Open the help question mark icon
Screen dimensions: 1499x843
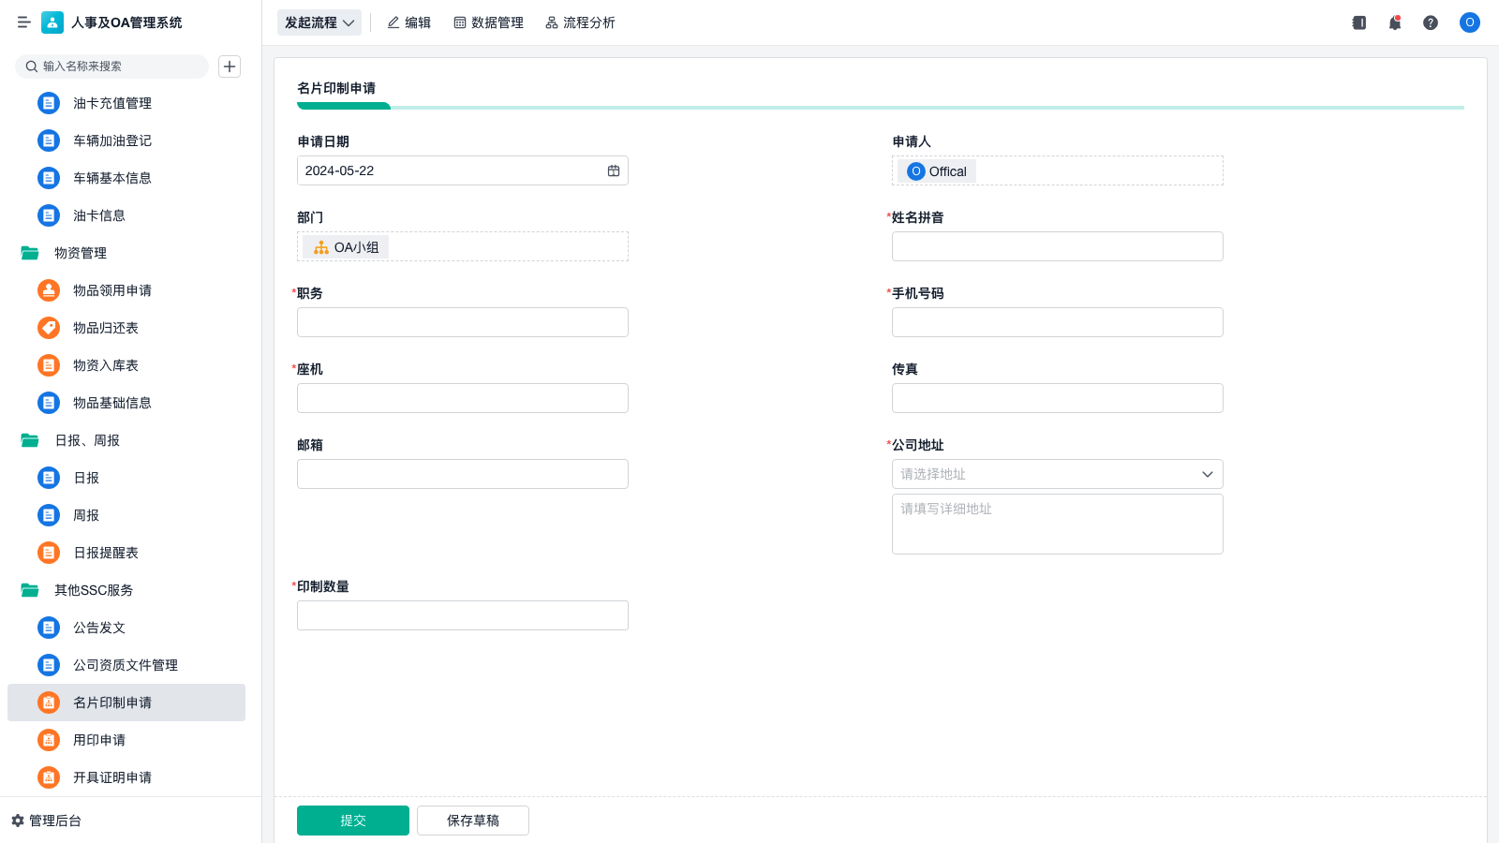1430,22
